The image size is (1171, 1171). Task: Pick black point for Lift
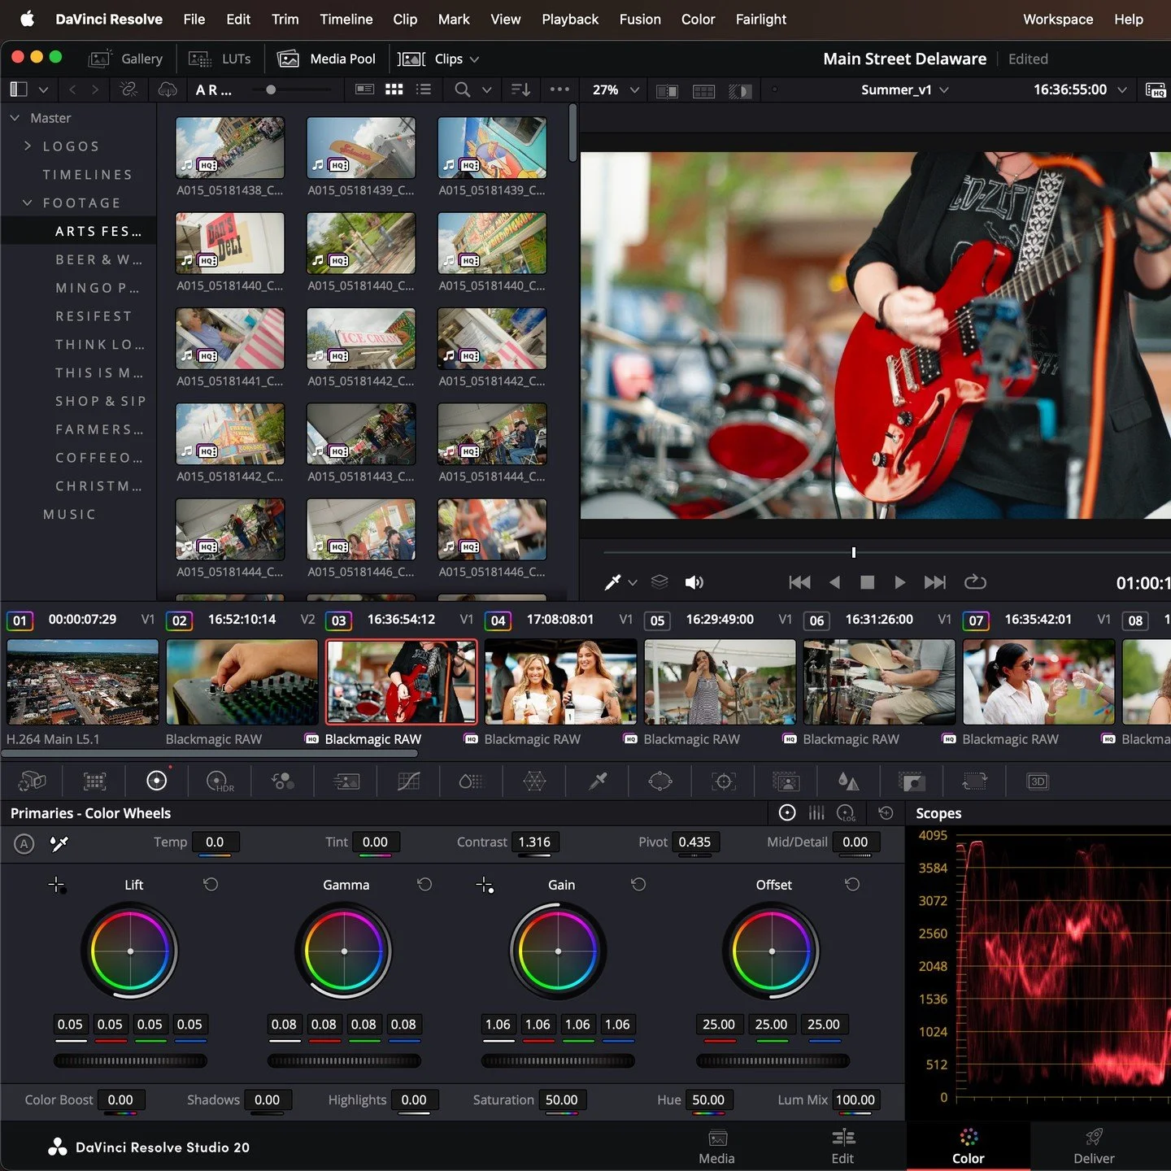click(x=57, y=885)
